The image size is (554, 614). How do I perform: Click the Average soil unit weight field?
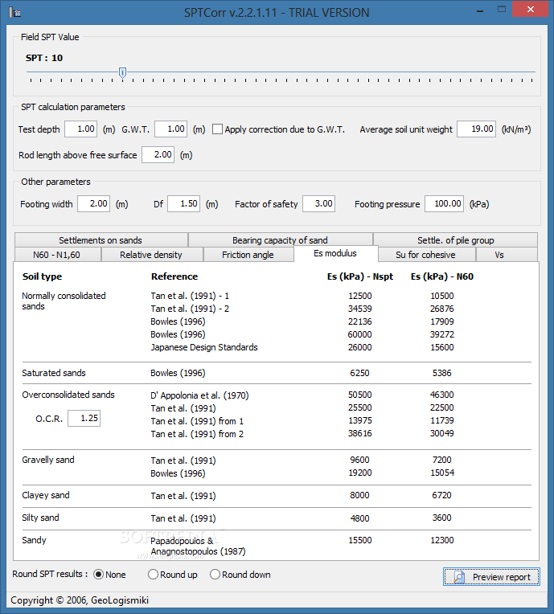(x=477, y=129)
